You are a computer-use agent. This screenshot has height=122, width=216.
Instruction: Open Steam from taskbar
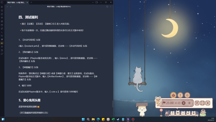coord(118,119)
